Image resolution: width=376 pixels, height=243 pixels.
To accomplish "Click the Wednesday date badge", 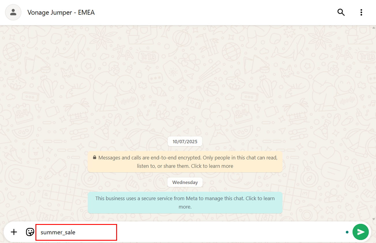I will pos(185,182).
